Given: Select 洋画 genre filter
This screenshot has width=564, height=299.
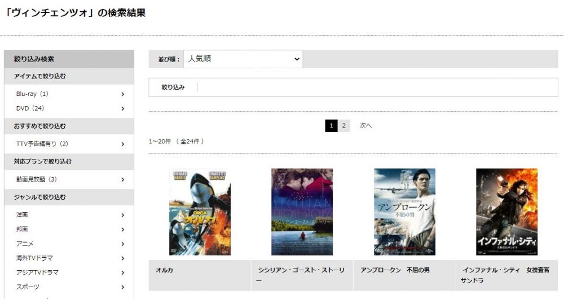Looking at the screenshot, I should point(22,215).
